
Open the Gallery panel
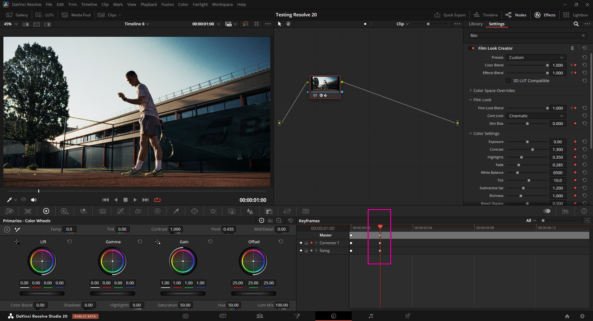point(17,15)
